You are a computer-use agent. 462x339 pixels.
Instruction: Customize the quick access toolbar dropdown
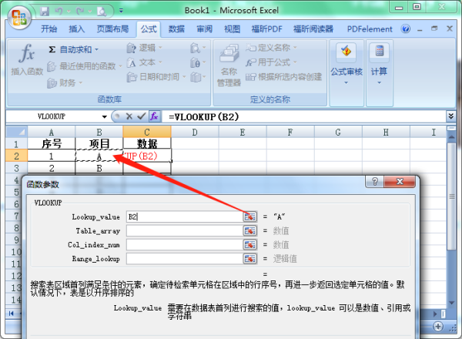click(121, 11)
